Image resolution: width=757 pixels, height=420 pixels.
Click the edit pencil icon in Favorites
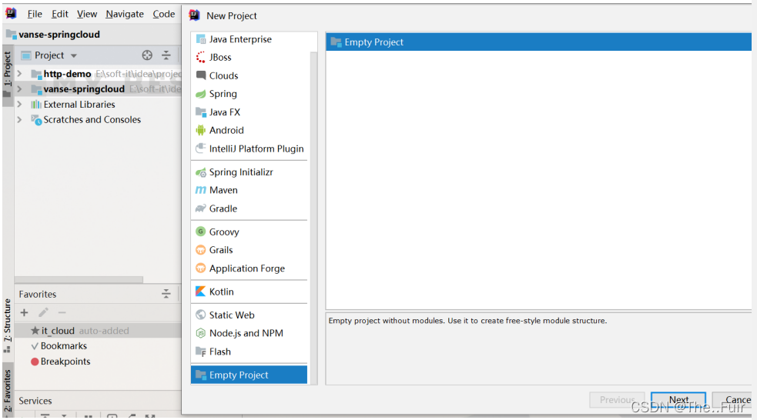43,312
